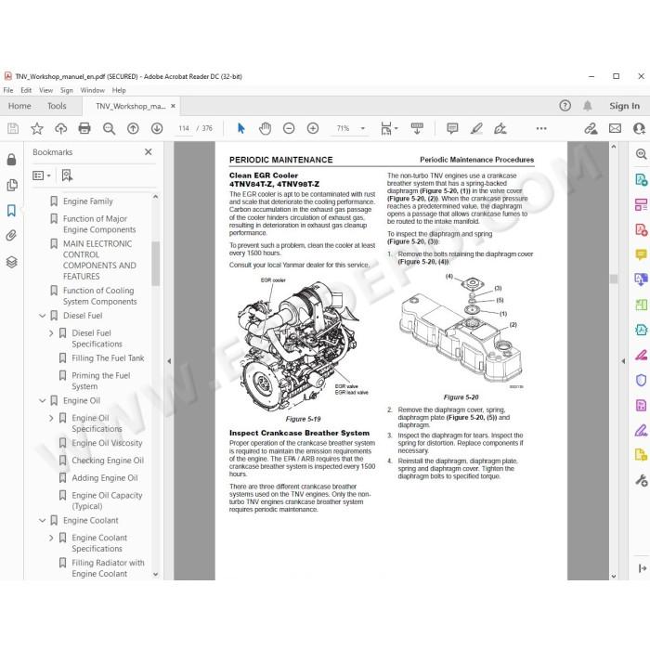Open the Sign menu
This screenshot has width=650, height=650.
pos(66,90)
